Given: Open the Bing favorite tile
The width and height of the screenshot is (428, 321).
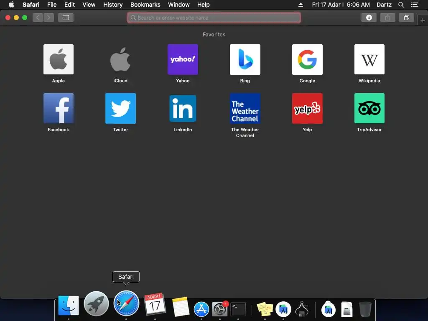Looking at the screenshot, I should (245, 59).
